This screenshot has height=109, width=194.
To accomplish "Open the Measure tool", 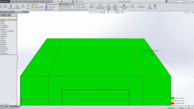I will click(x=5, y=6).
